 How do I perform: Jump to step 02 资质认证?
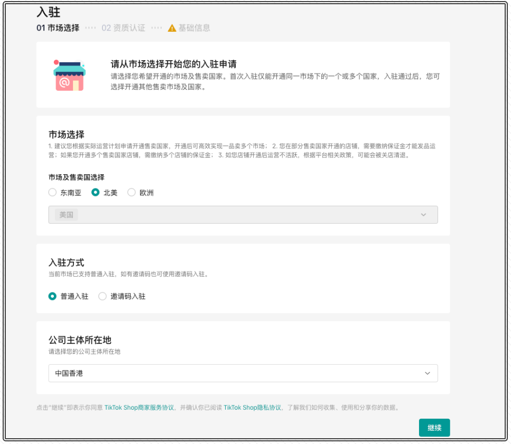[x=123, y=28]
